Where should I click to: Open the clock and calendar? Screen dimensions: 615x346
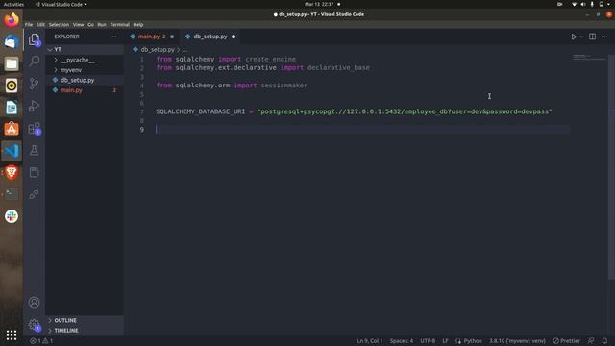[x=322, y=4]
